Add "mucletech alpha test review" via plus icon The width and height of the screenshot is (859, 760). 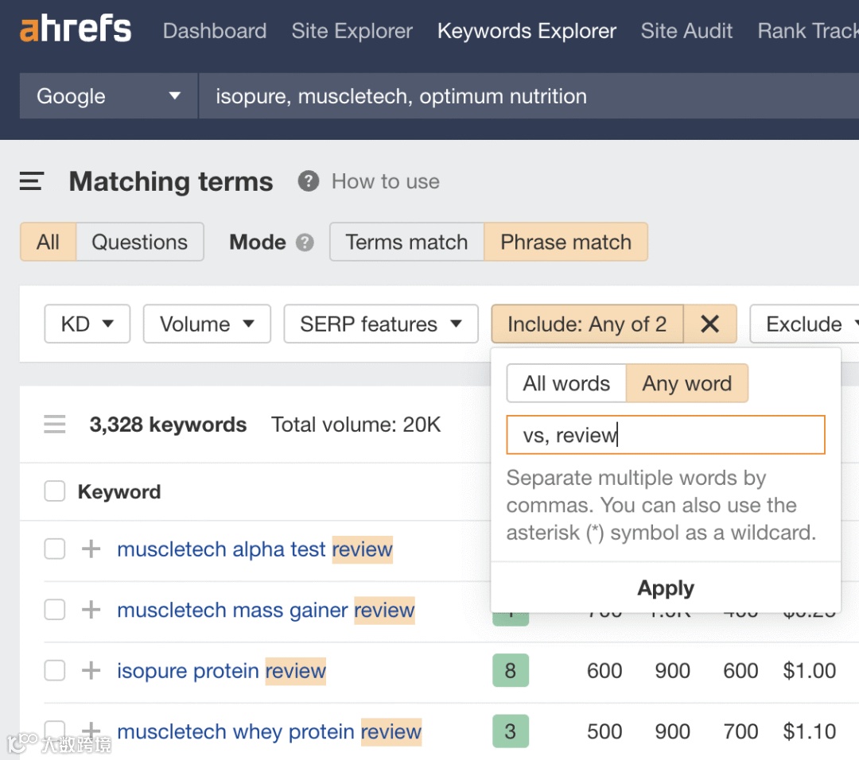pos(90,549)
